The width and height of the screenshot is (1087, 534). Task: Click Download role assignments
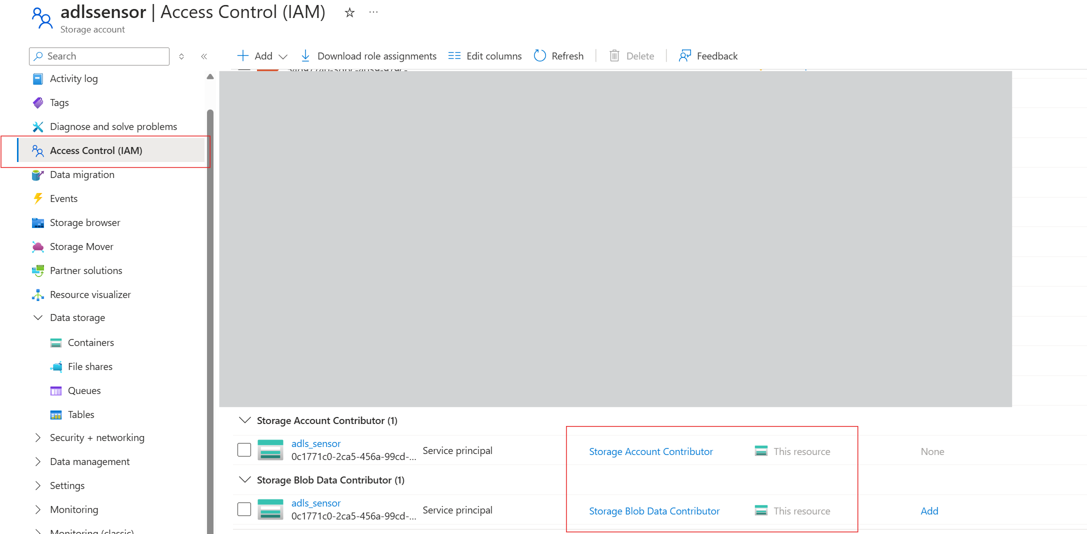coord(368,55)
